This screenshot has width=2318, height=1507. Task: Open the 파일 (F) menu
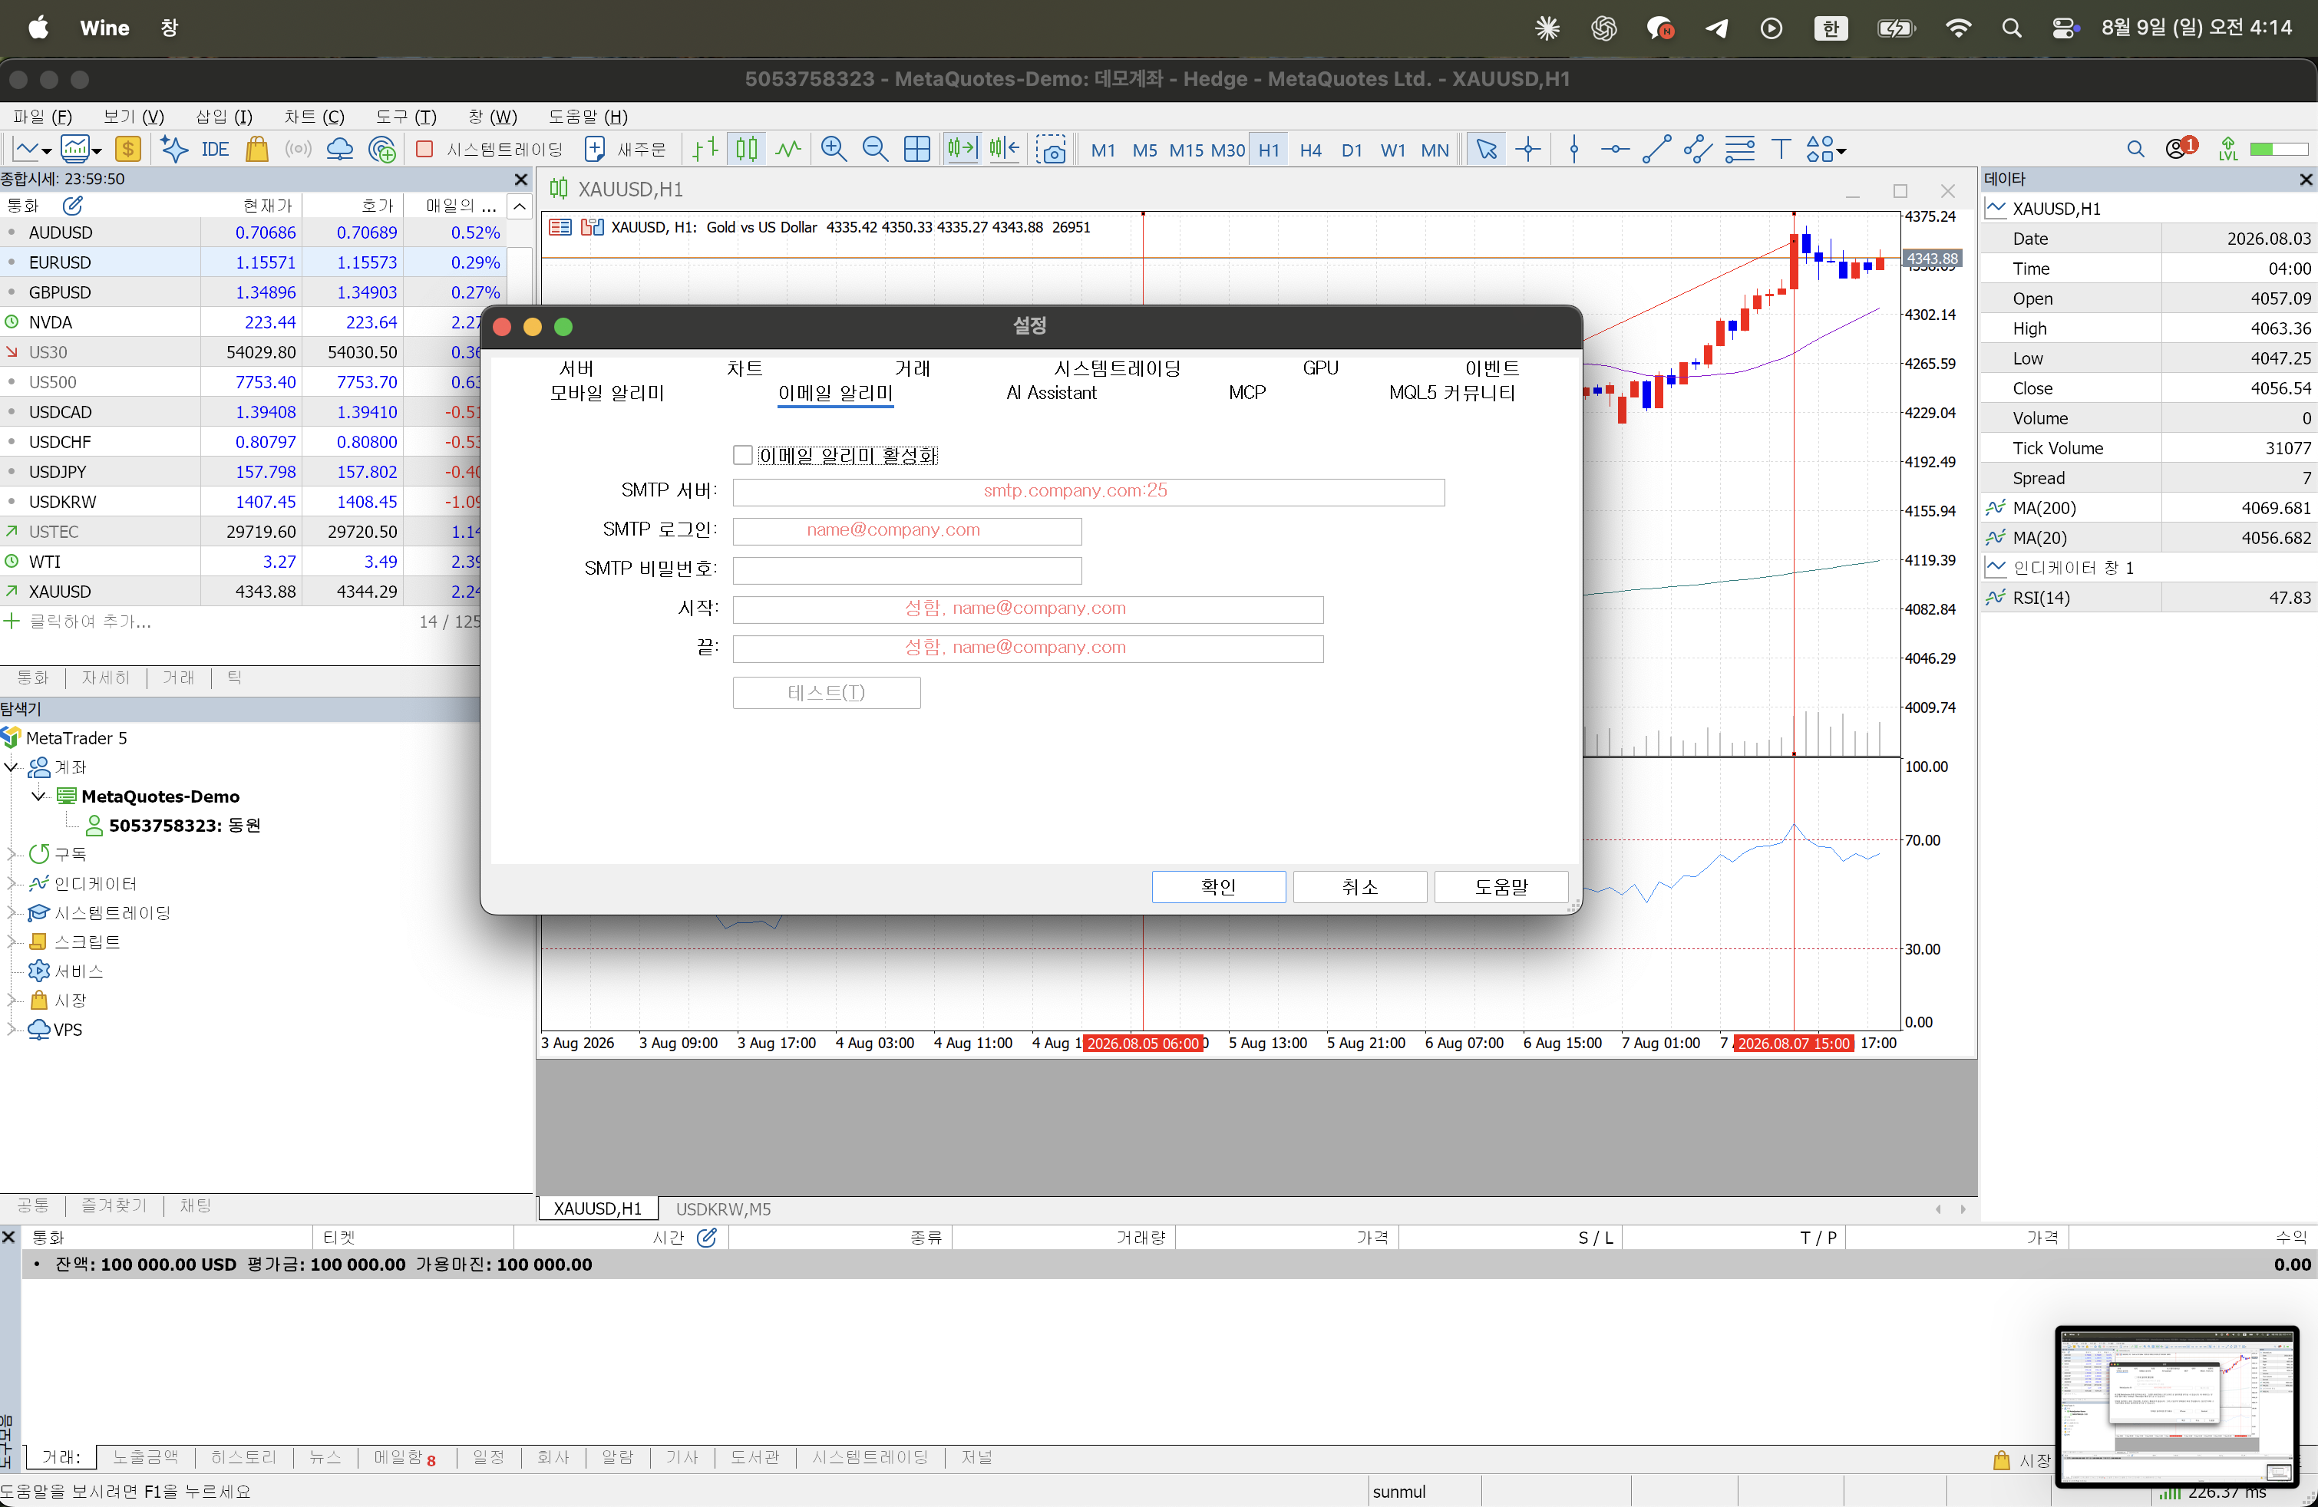pos(43,117)
